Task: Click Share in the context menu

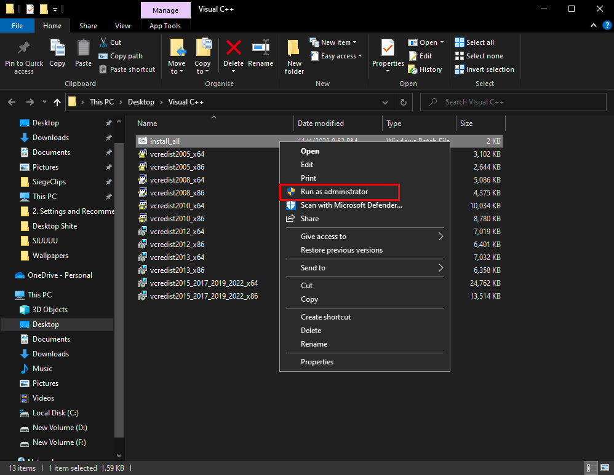Action: click(365, 219)
